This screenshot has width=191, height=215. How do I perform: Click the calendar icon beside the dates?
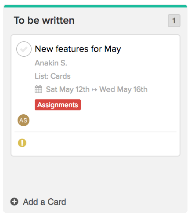click(x=38, y=89)
